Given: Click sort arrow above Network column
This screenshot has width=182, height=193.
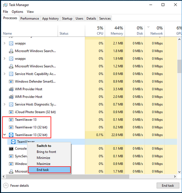Looking at the screenshot, I should [149, 27].
